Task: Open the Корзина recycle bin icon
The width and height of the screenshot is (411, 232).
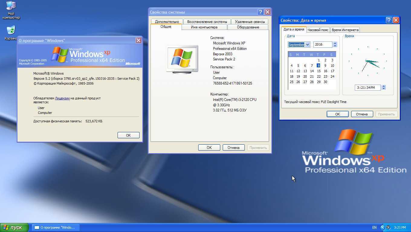Action: [11, 33]
